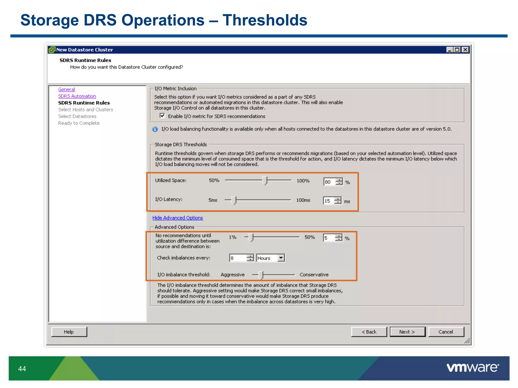Click Hide Advanced Options link
The width and height of the screenshot is (518, 388).
pyautogui.click(x=178, y=218)
